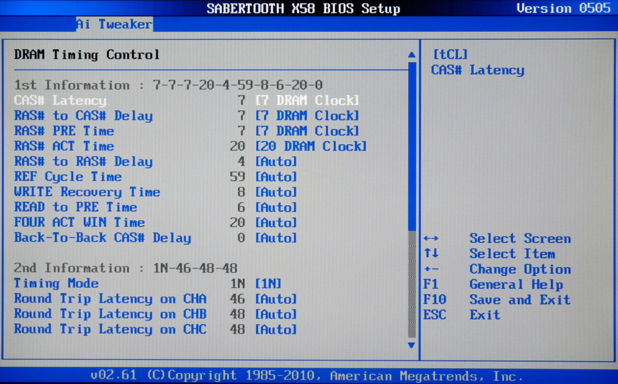This screenshot has width=618, height=384.
Task: Click the plus-minus Change Option icon
Action: coord(431,269)
